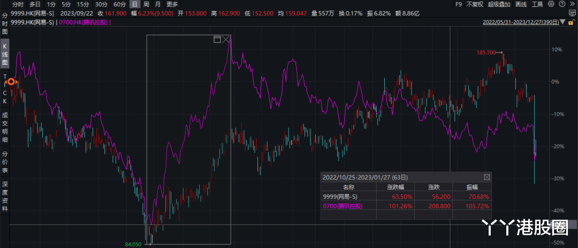Switch chart to 15分 interval
The height and width of the screenshot is (248, 578).
[82, 4]
